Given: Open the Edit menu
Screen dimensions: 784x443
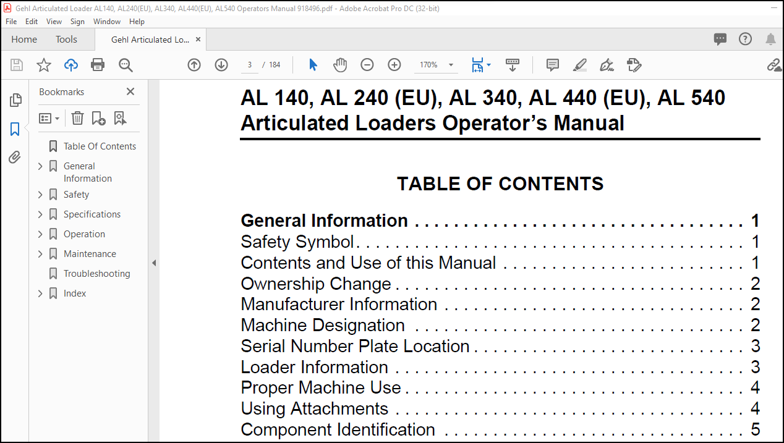Looking at the screenshot, I should tap(32, 22).
